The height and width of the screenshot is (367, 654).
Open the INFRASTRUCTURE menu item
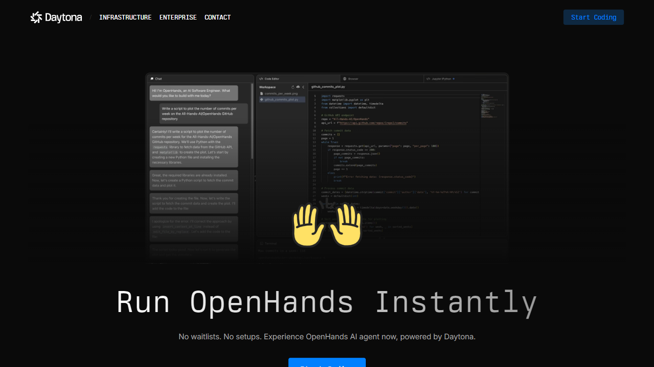(x=125, y=17)
